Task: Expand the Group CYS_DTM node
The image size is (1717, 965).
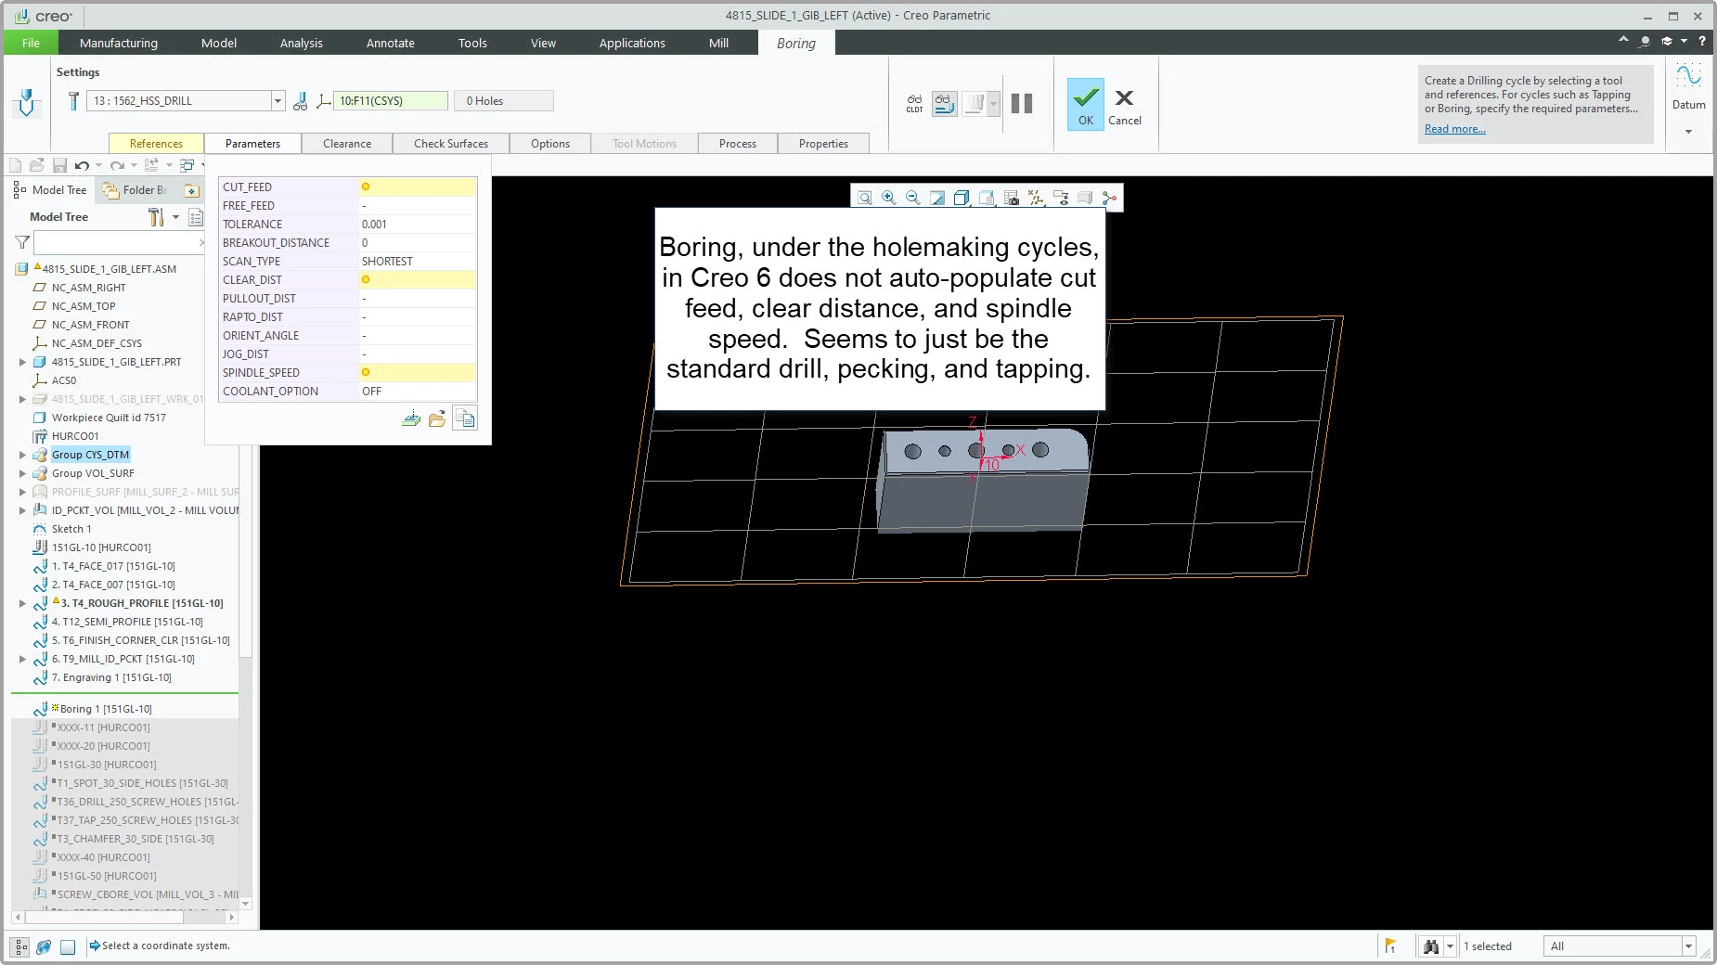Action: click(x=22, y=455)
